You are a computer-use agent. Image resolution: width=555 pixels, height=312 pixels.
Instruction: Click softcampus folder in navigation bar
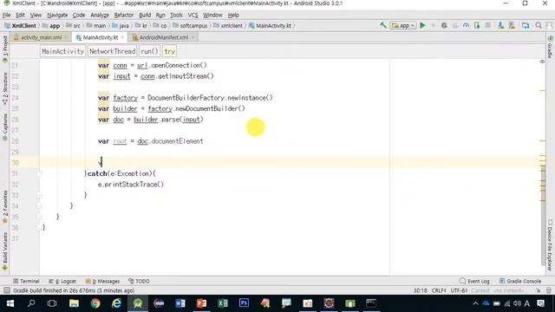click(190, 25)
